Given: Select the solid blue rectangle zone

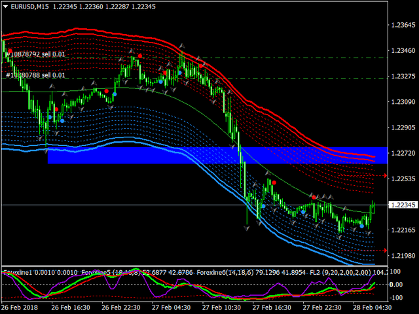Looking at the screenshot, I should coord(217,156).
